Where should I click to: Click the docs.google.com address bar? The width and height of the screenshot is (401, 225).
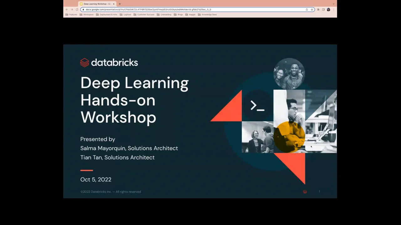[x=197, y=9]
